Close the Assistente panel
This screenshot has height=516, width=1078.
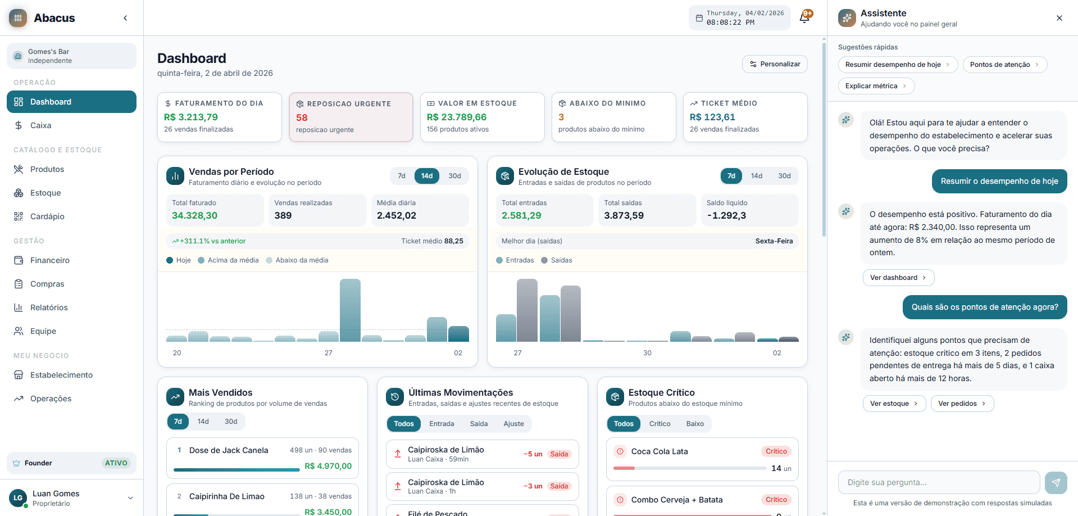1059,18
